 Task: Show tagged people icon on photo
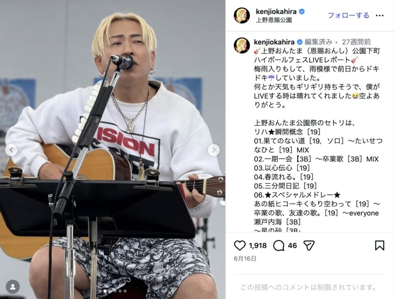click(x=13, y=287)
